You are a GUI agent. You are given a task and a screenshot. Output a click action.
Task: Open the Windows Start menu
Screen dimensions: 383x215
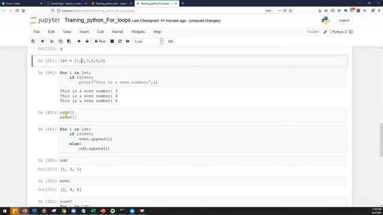(5, 211)
